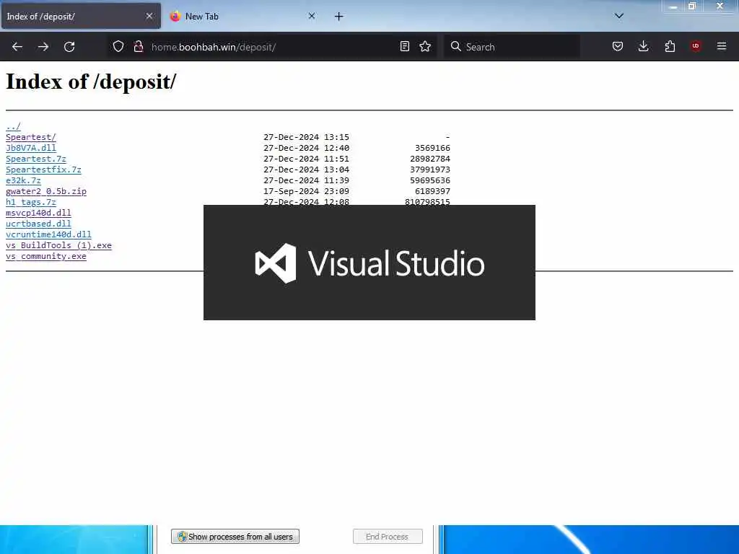Select the file size 28982784 text
The image size is (739, 554).
(x=430, y=159)
